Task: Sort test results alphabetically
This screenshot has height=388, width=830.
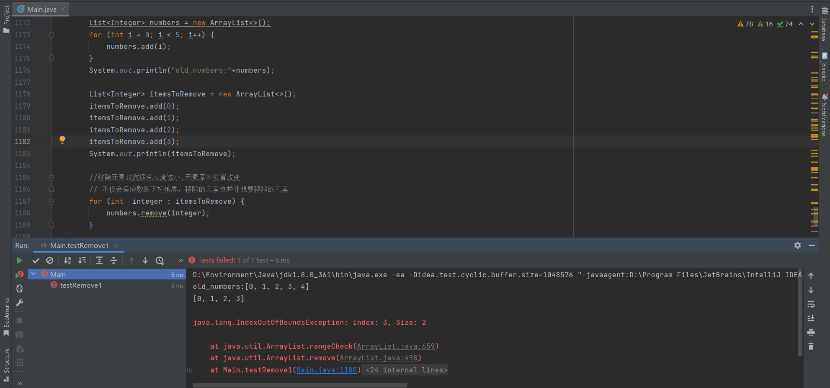Action: 67,260
